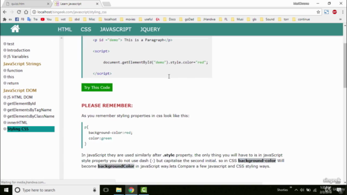Click the JavaScript DOM heading
Viewport: 347px width, 195px height.
coord(20,90)
